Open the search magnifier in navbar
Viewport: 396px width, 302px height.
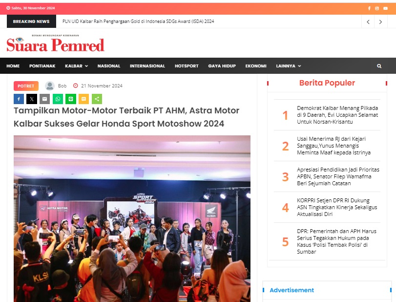pos(379,66)
